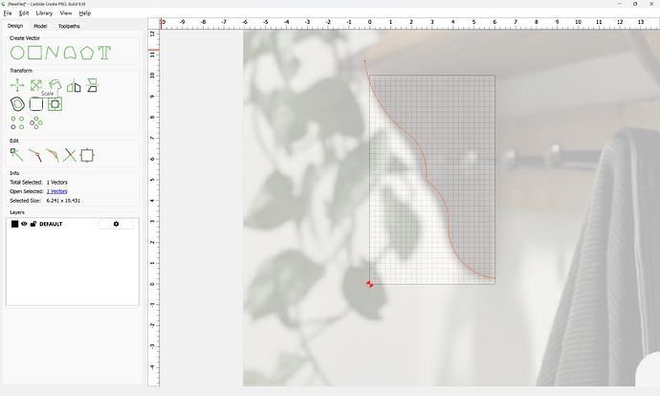The width and height of the screenshot is (660, 396).
Task: Switch to the Model tab
Action: (40, 26)
